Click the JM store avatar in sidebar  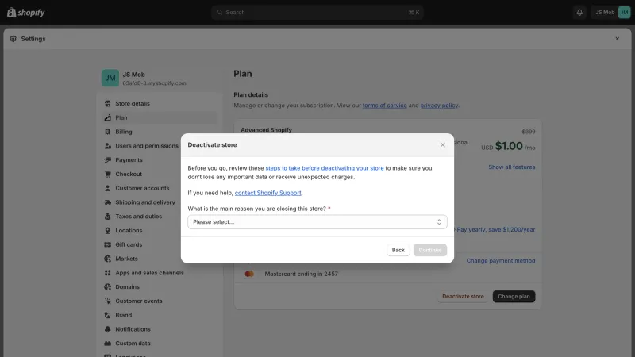(110, 78)
